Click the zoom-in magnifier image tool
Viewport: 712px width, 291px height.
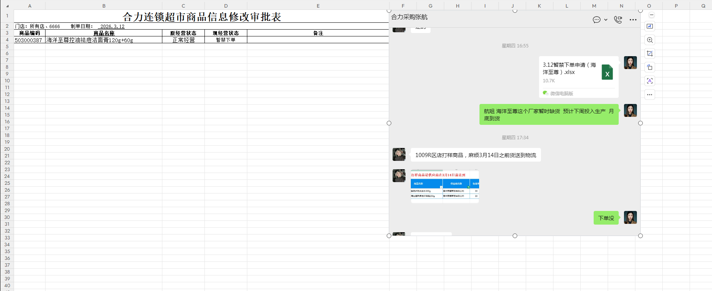[x=650, y=40]
